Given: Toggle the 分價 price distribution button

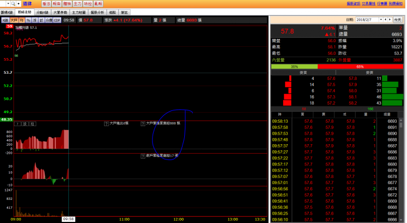Looking at the screenshot, I should click(49, 20).
